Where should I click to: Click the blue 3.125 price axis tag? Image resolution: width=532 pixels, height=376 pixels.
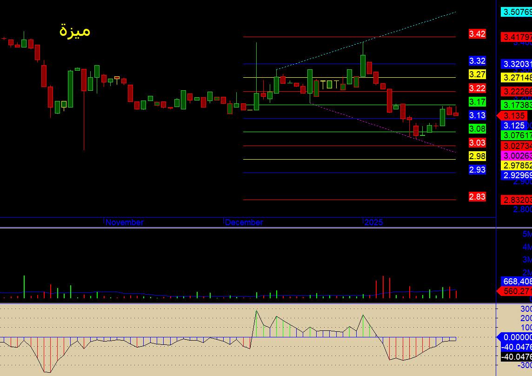coord(514,125)
